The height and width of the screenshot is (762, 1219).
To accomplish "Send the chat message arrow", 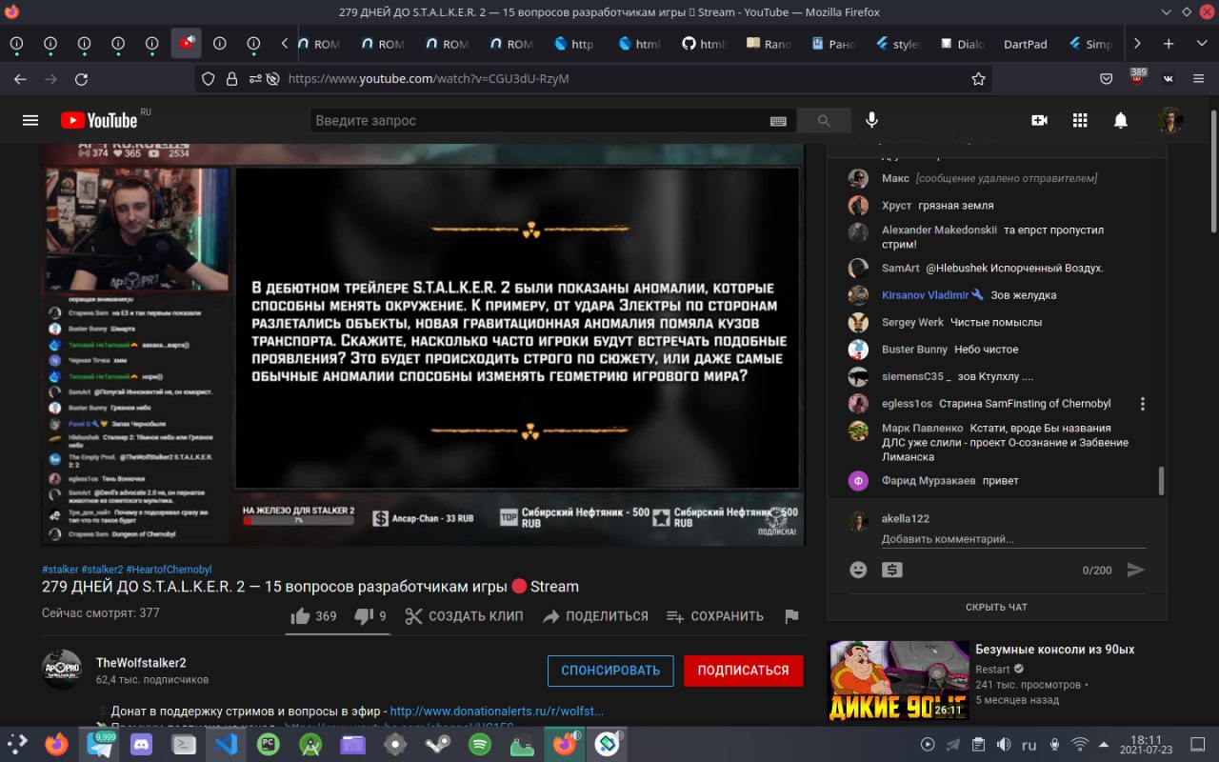I will [x=1135, y=570].
